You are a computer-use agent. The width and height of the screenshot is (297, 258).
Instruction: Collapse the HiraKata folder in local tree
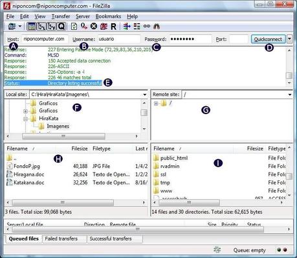25,119
